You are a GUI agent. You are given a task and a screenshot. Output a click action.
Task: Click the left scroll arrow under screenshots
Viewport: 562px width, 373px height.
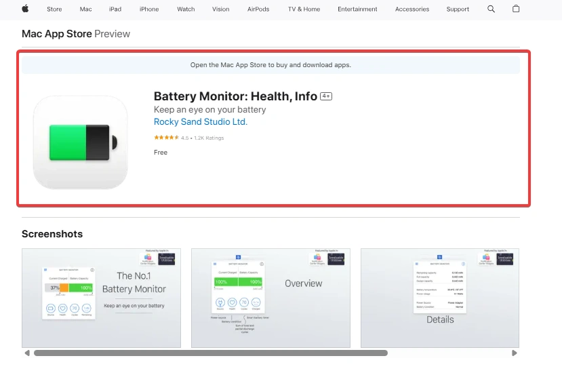pos(27,353)
